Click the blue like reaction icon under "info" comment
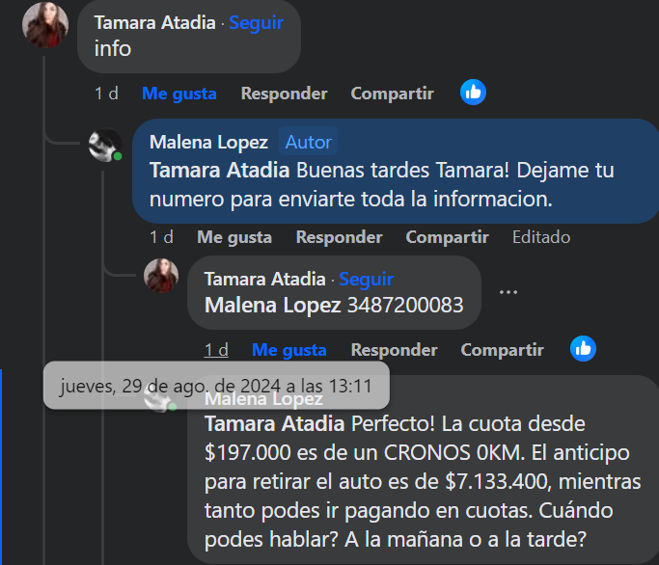The image size is (659, 565). (x=473, y=92)
